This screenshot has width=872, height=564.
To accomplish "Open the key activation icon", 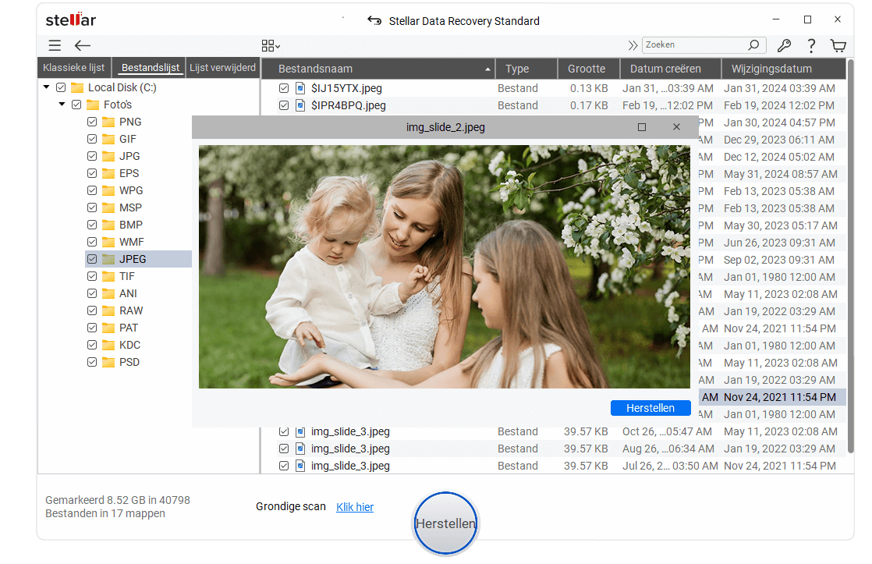I will (785, 45).
